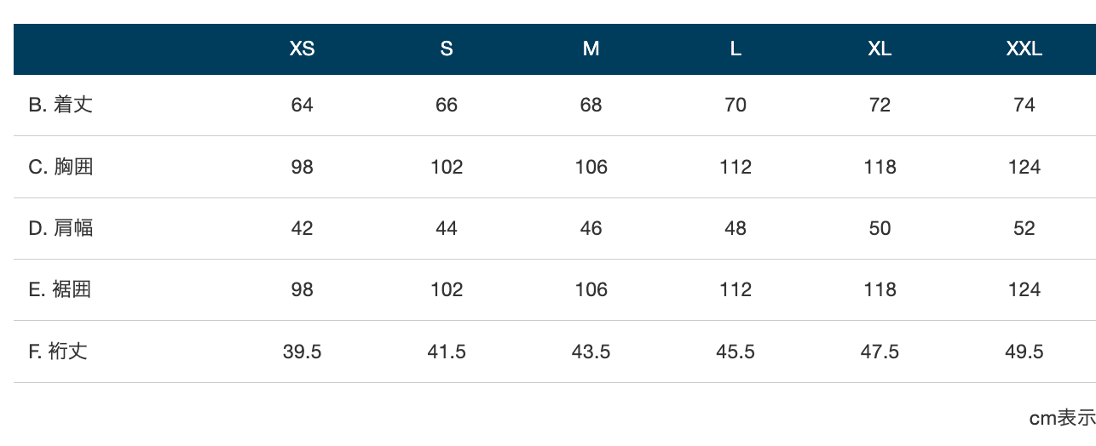Click the 肩幅 value 50 for XL

(880, 228)
